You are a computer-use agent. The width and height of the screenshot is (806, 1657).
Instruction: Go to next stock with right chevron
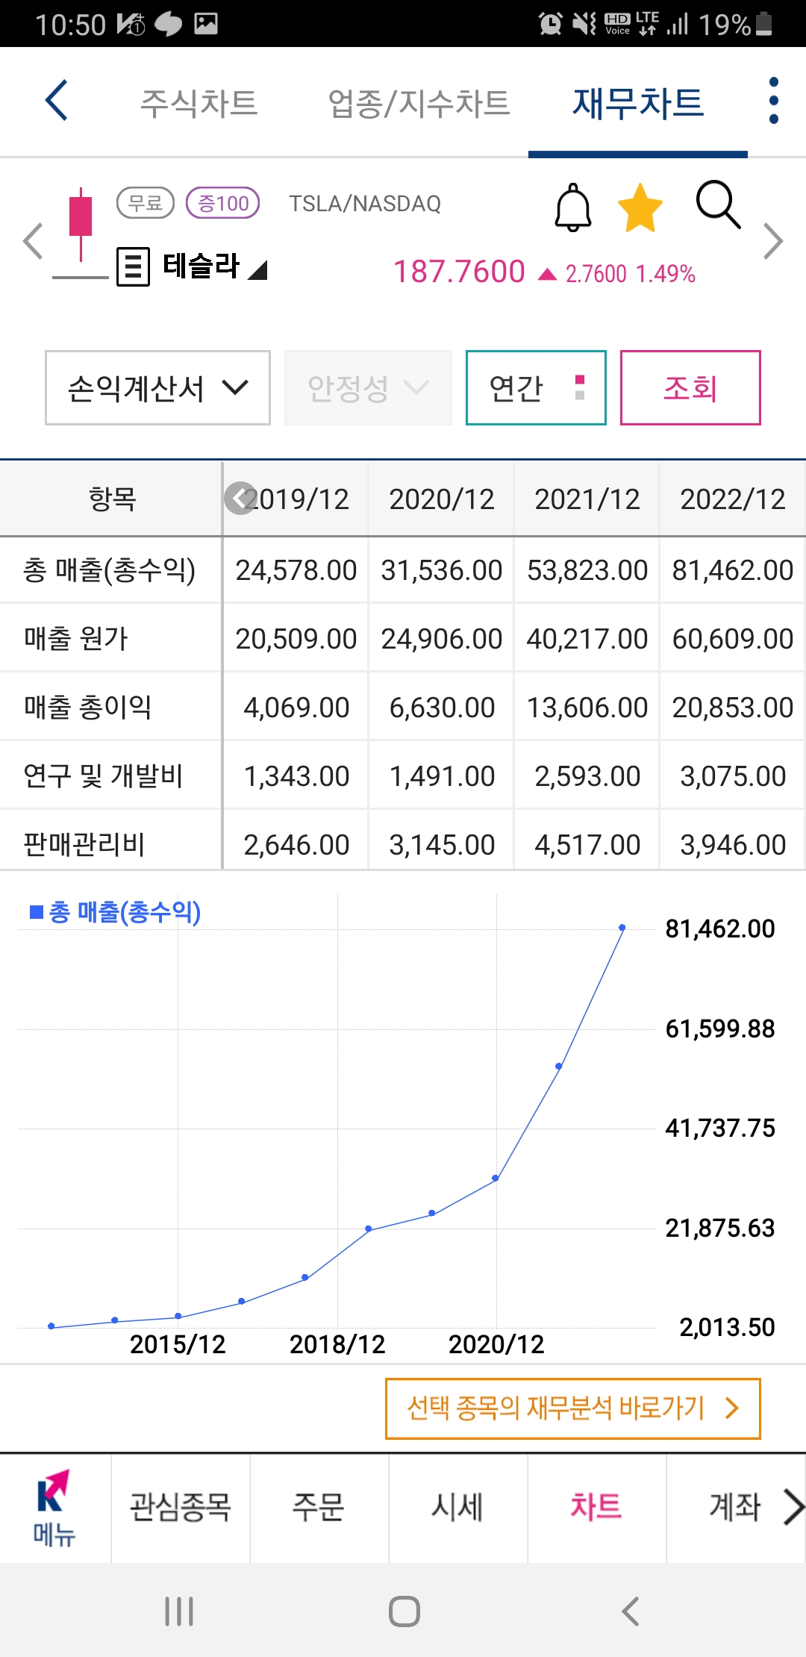click(773, 241)
